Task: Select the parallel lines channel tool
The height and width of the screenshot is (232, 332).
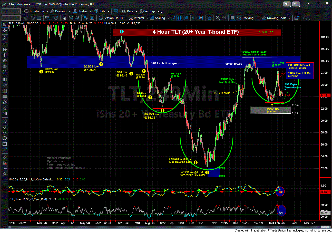Action: pos(4,61)
